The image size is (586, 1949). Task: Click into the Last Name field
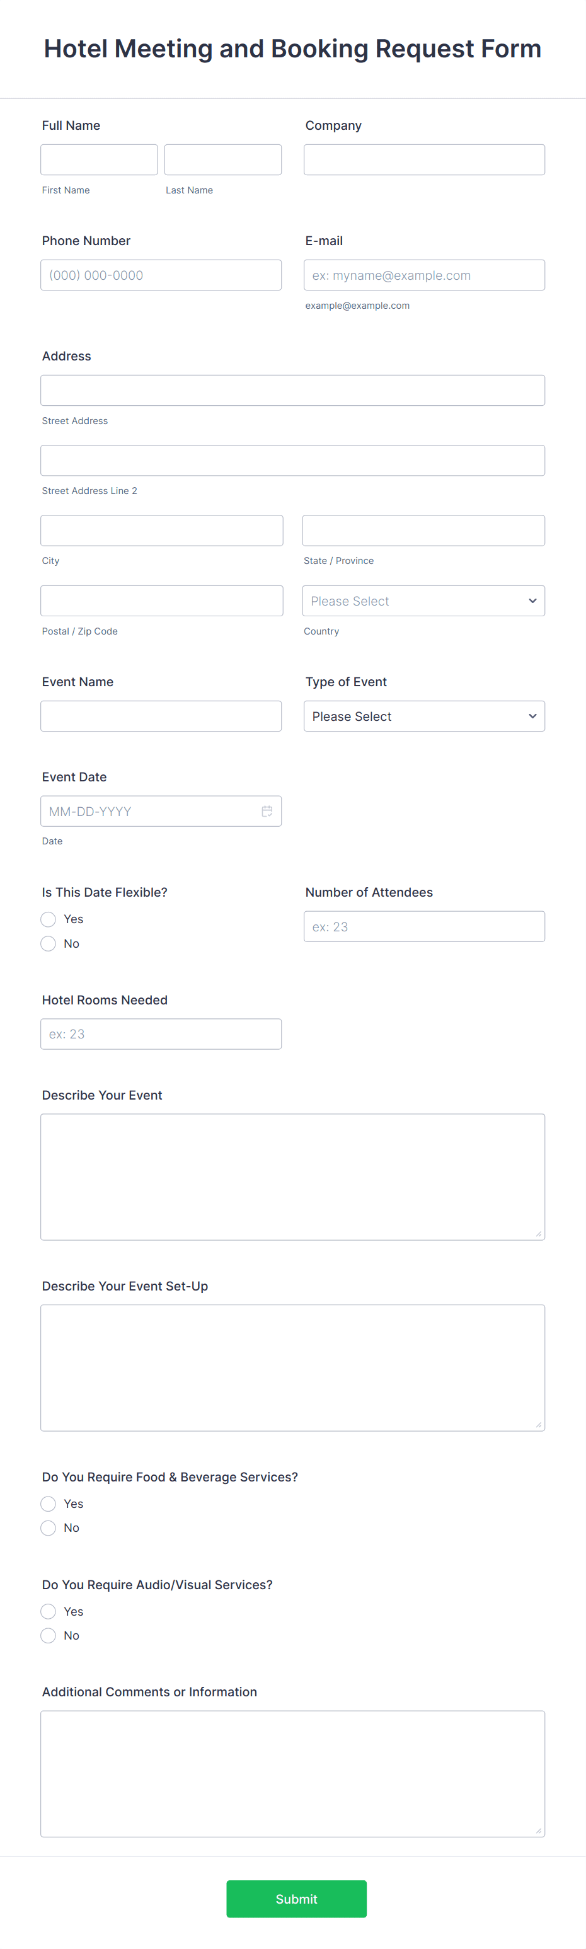[x=222, y=159]
